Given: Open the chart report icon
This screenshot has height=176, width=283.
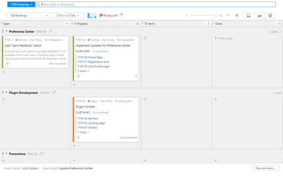Looking at the screenshot, I should tap(259, 16).
